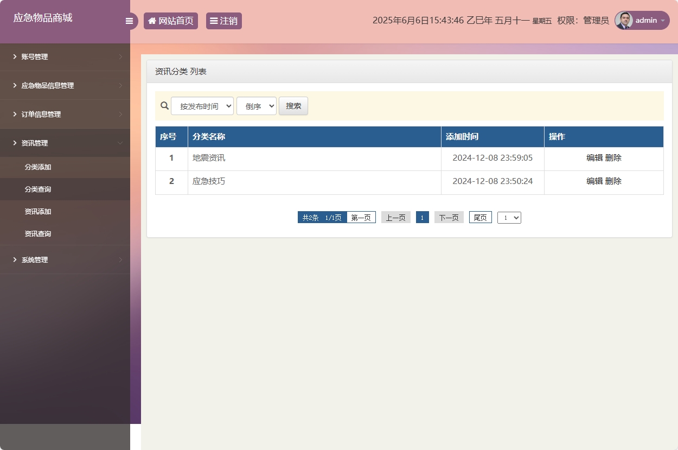
Task: Go to 第一页 first page
Action: (361, 217)
